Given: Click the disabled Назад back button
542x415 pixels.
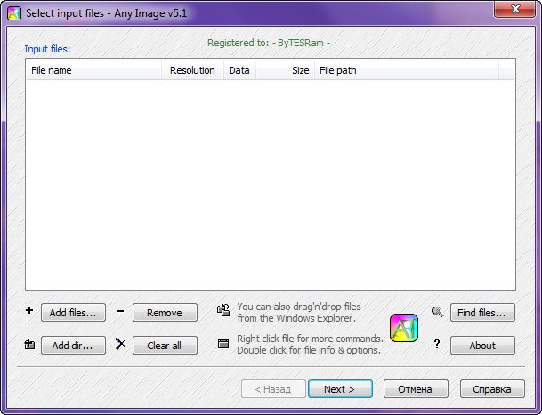Looking at the screenshot, I should click(x=273, y=389).
